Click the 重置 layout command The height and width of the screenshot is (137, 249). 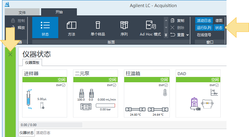(177, 35)
